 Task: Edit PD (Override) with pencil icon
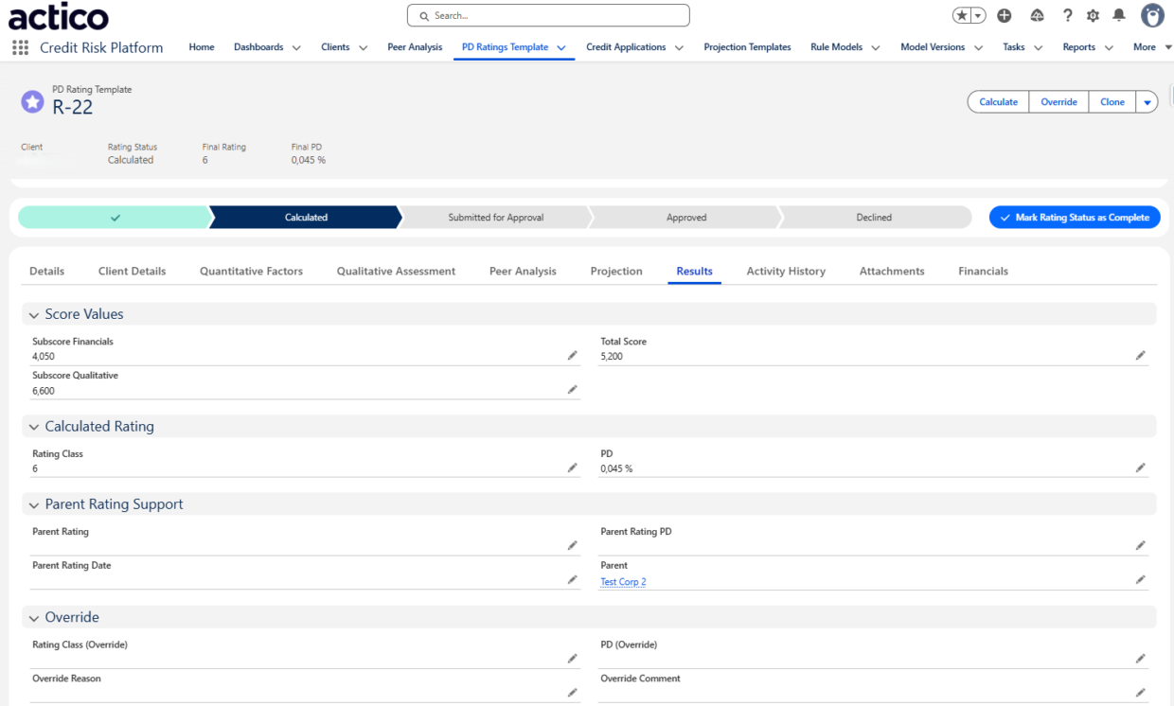(x=1141, y=658)
